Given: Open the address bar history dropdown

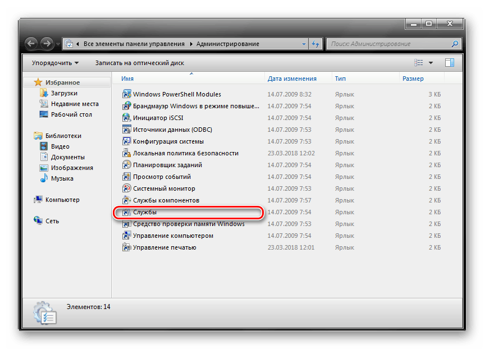Looking at the screenshot, I should click(304, 44).
